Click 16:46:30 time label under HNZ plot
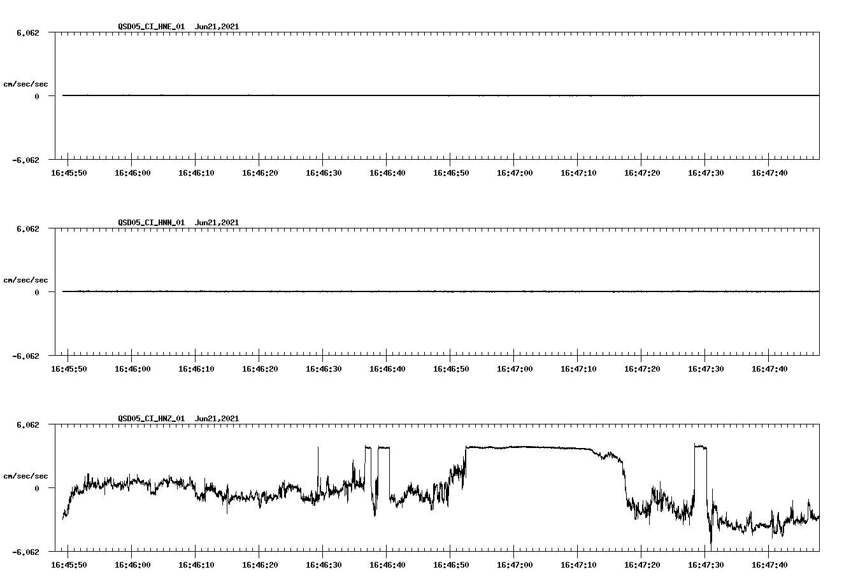 click(x=324, y=565)
